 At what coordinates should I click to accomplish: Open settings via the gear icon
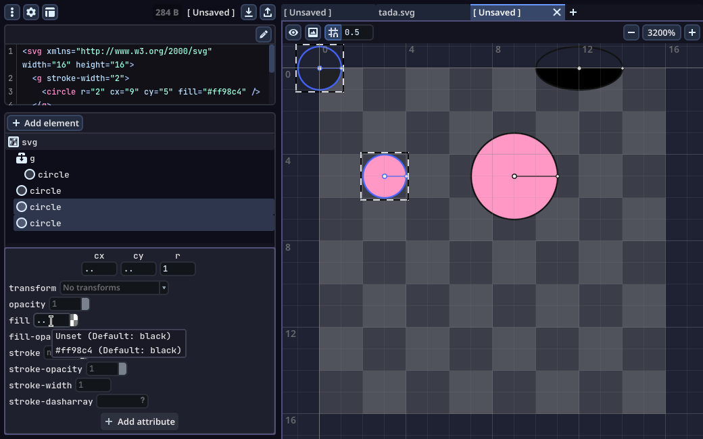tap(31, 12)
